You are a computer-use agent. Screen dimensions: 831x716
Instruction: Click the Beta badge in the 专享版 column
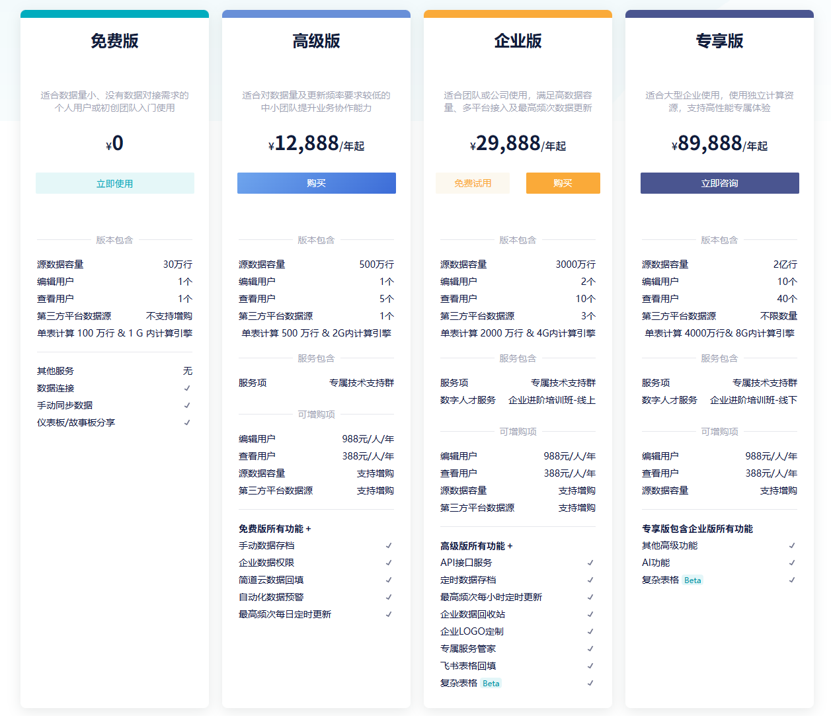(692, 580)
